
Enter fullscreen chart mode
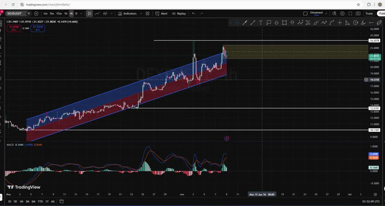350,14
